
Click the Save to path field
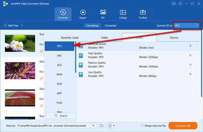pos(54,126)
